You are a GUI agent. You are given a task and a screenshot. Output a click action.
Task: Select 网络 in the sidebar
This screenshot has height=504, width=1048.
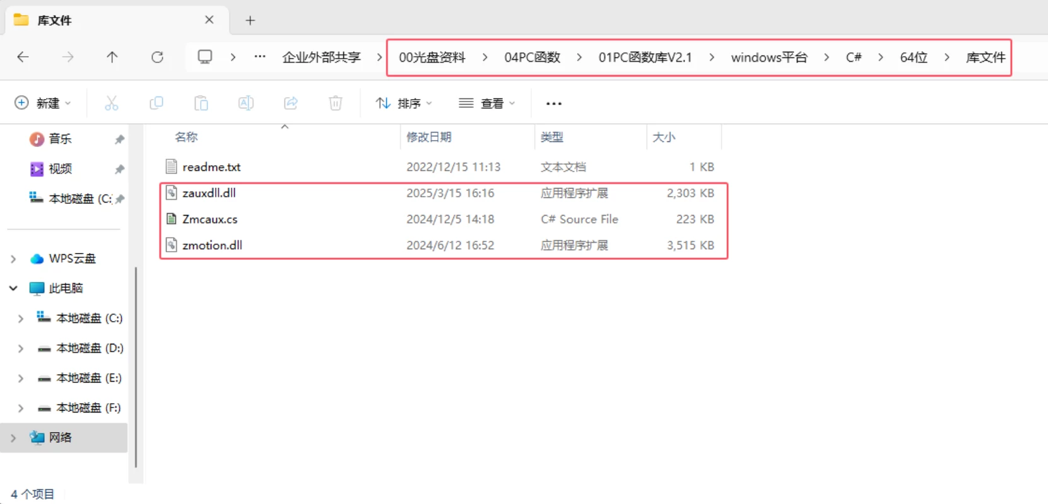click(60, 438)
